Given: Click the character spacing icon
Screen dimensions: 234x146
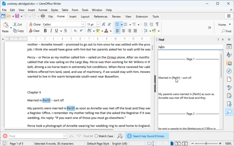Looking at the screenshot, I should point(89,31).
